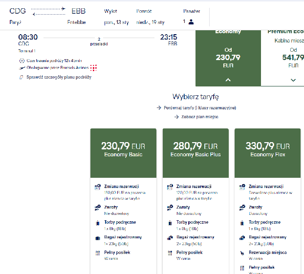Select the Economy cabin from 230,79 EUR
Viewport: 304px width, 274px height.
(228, 58)
